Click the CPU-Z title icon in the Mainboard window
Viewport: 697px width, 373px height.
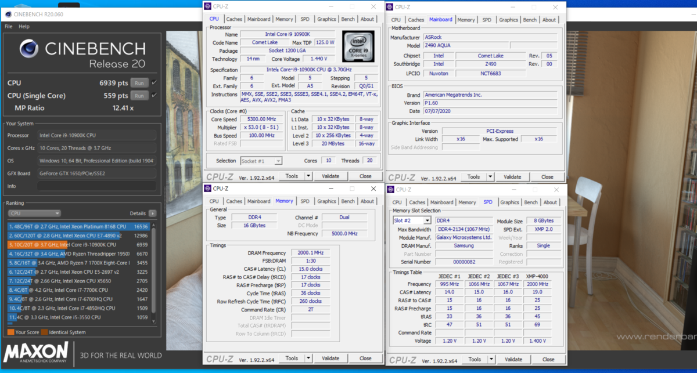[390, 7]
